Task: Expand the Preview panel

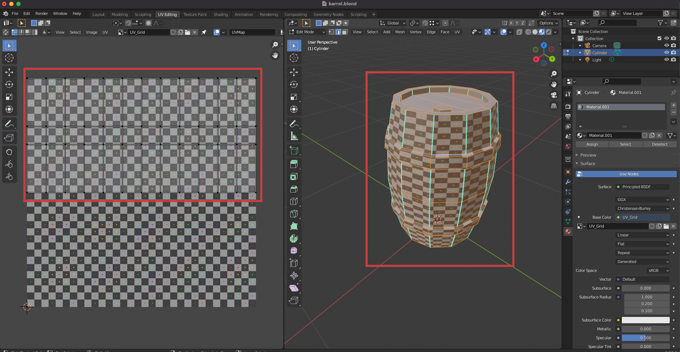Action: tap(588, 155)
